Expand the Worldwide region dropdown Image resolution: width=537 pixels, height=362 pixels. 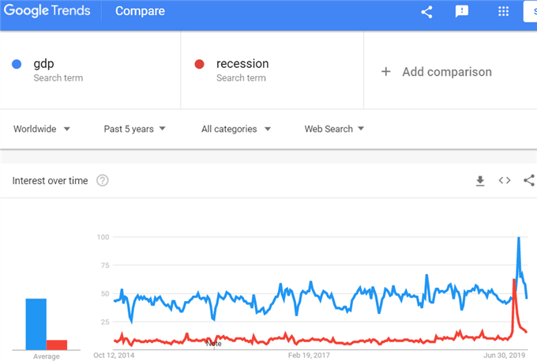(42, 129)
